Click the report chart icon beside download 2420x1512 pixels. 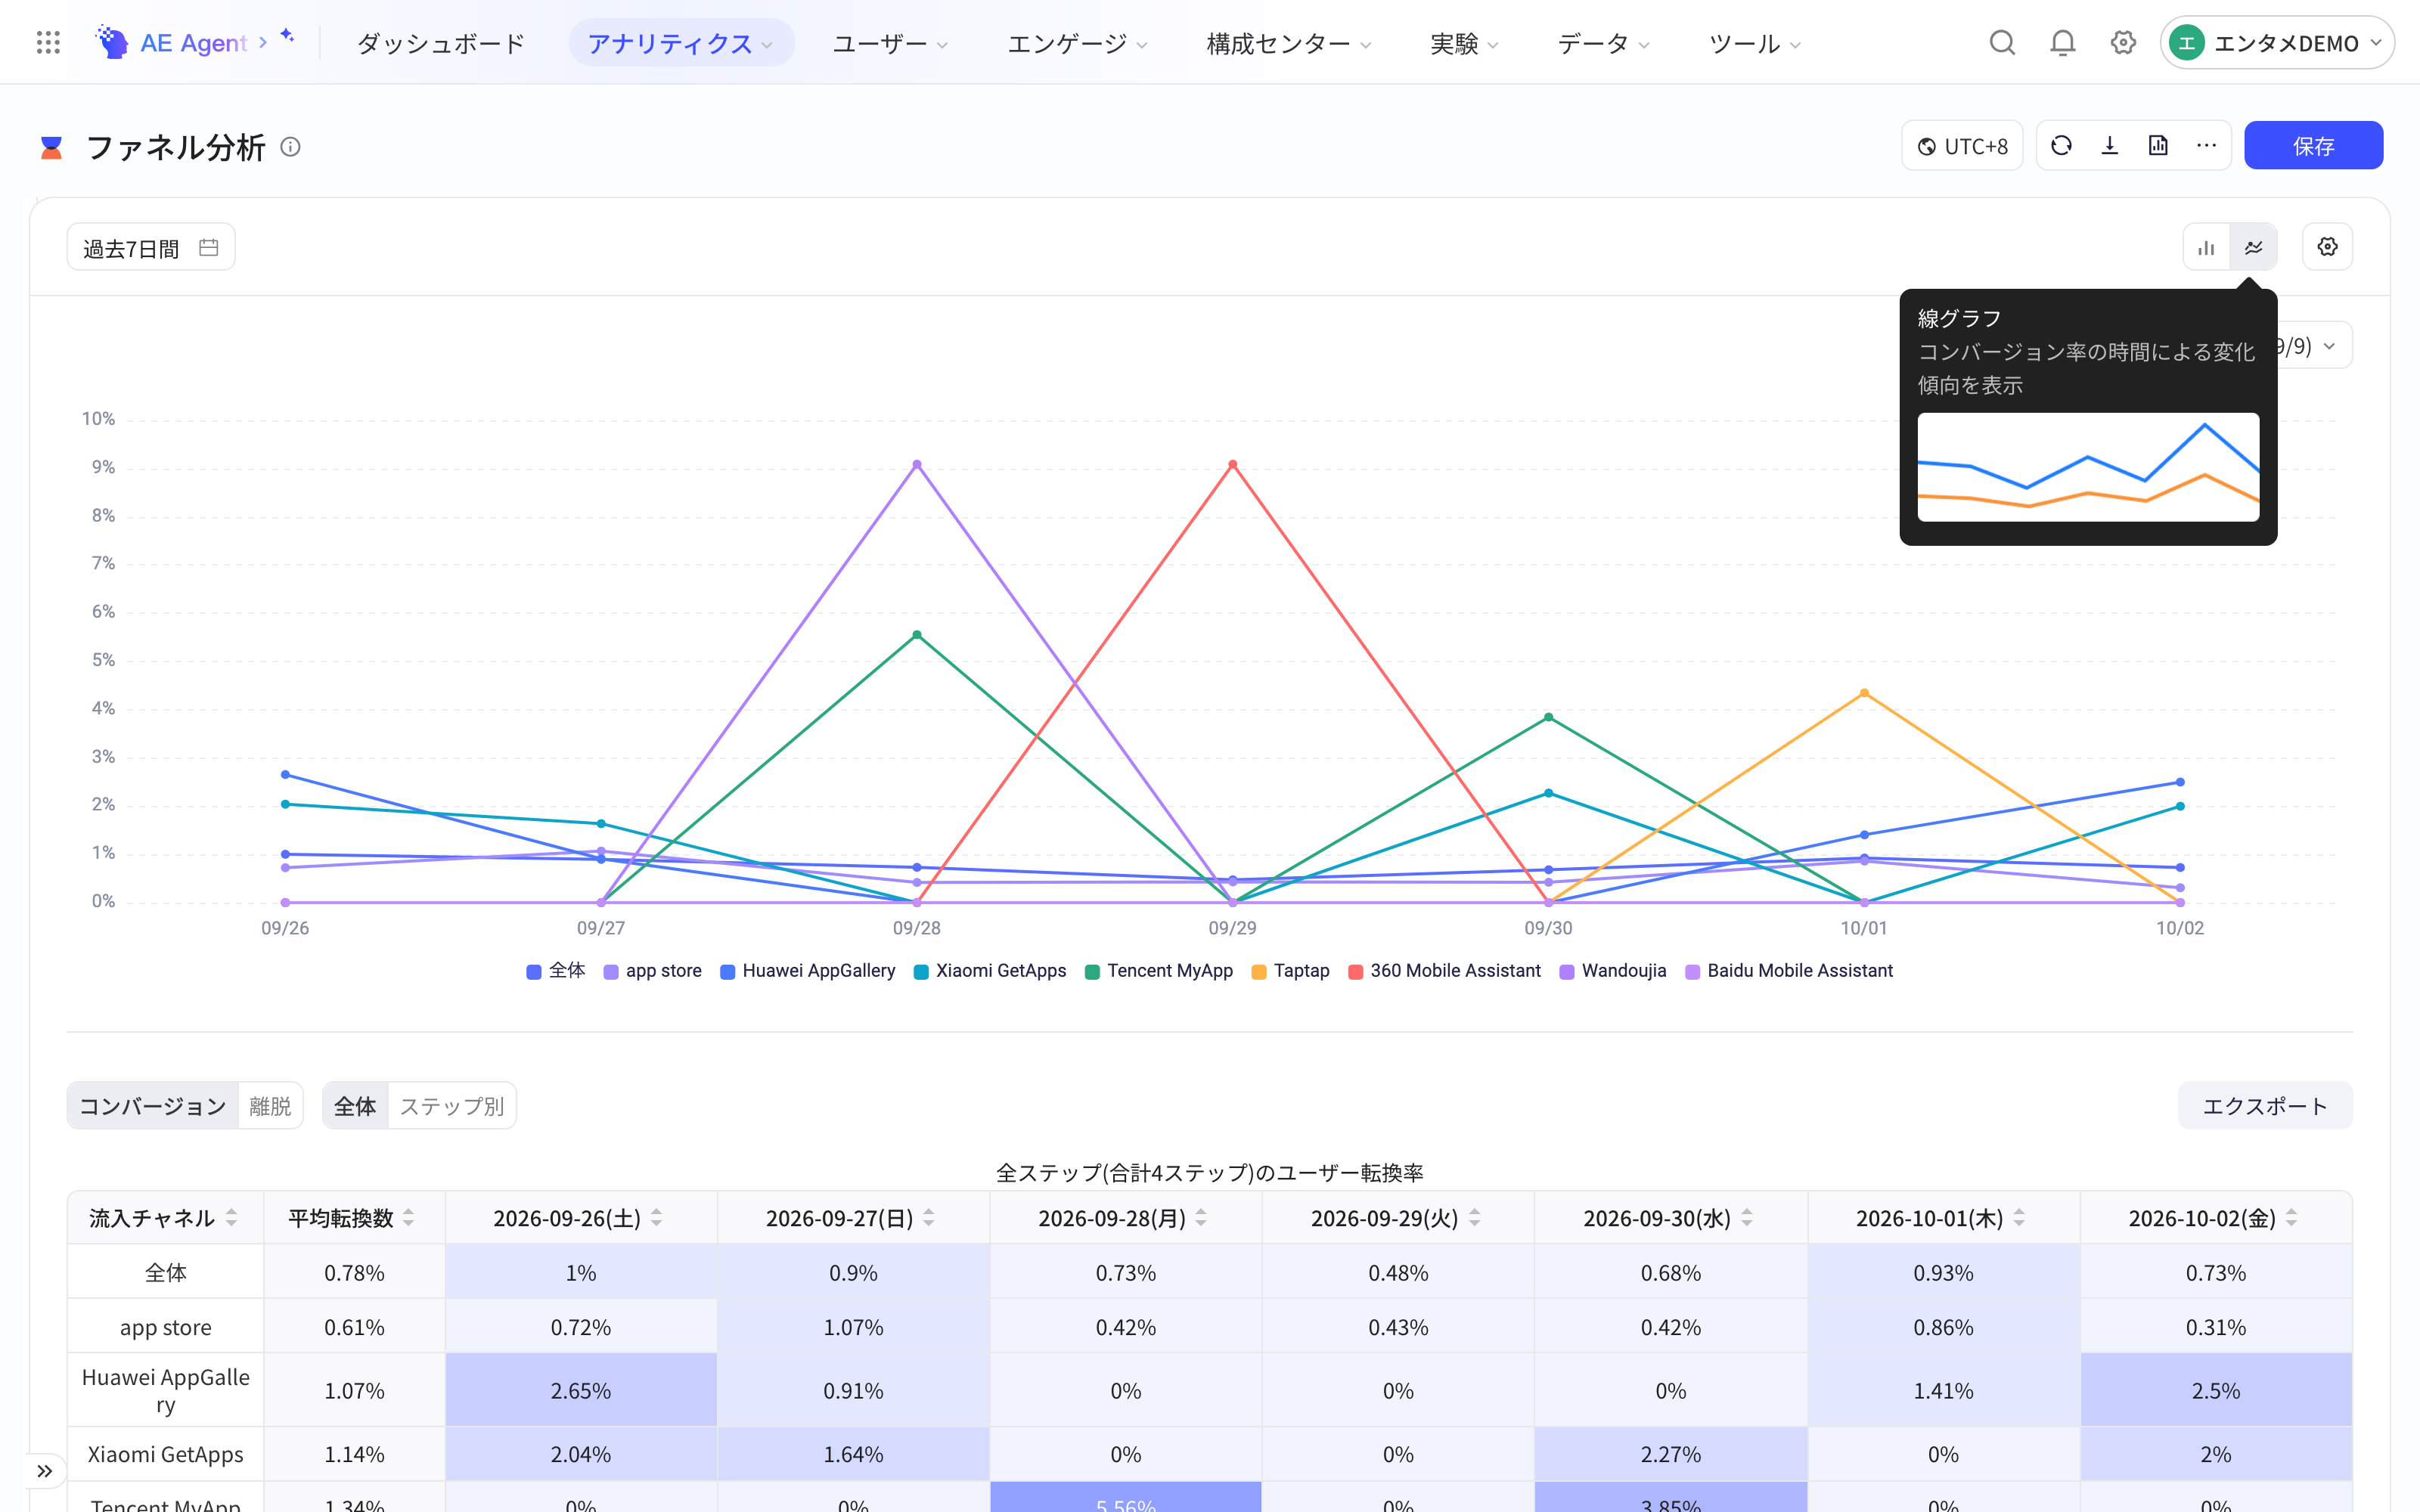point(2158,146)
